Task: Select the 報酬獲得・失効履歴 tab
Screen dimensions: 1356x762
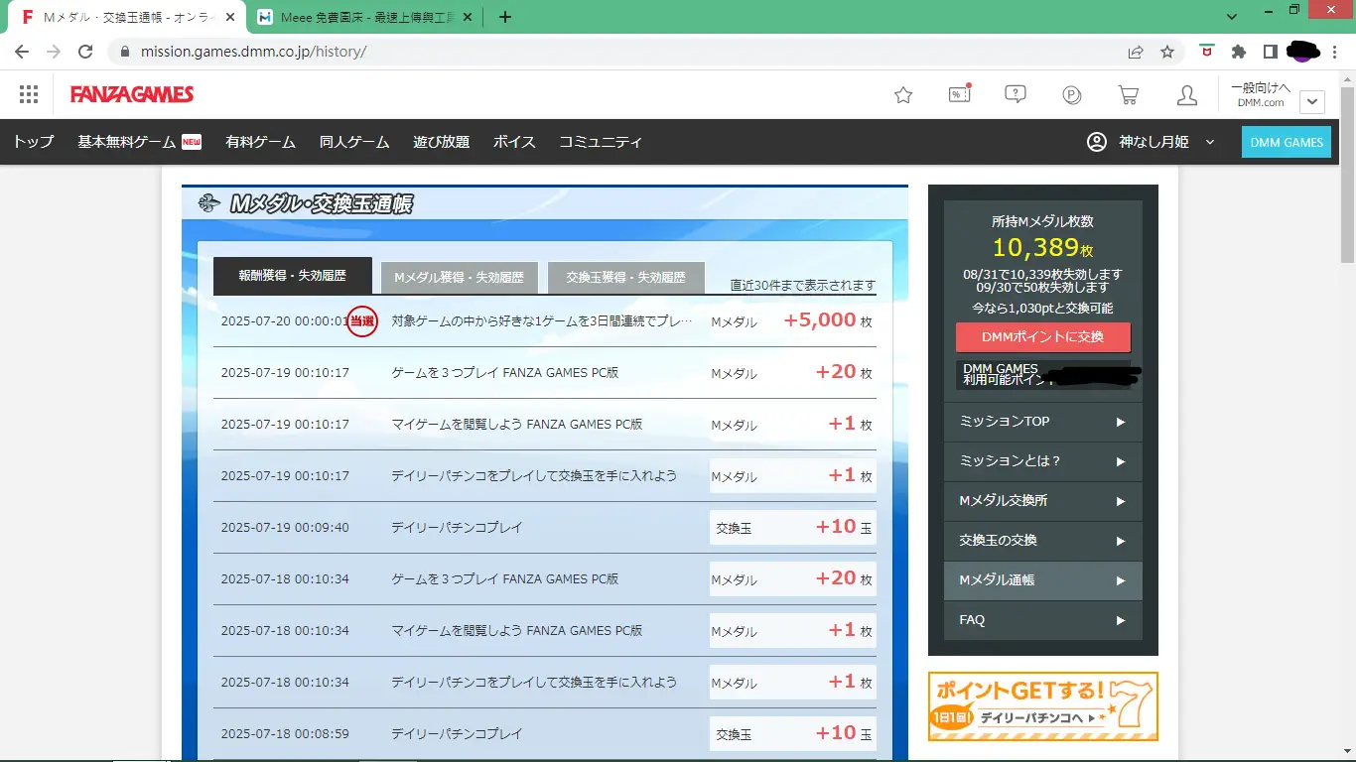Action: pyautogui.click(x=293, y=276)
